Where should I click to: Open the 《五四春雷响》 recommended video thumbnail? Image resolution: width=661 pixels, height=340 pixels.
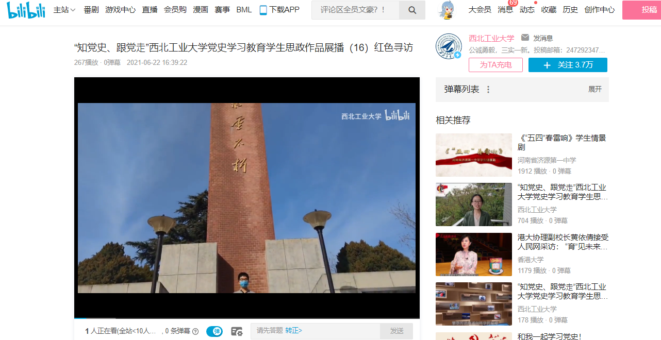473,155
